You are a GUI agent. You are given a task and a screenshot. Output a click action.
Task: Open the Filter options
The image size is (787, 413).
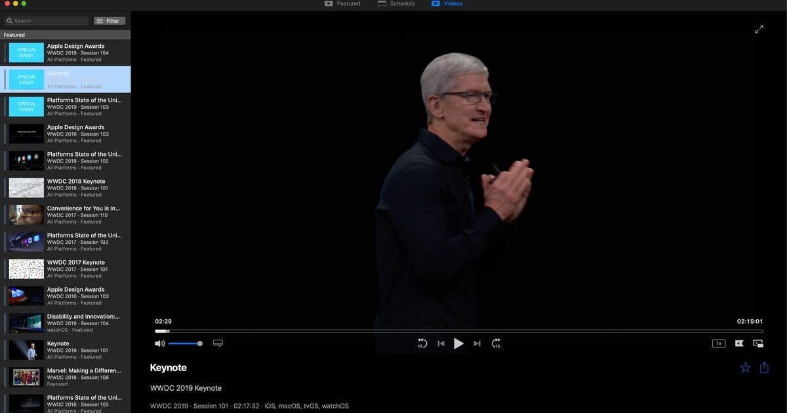109,21
